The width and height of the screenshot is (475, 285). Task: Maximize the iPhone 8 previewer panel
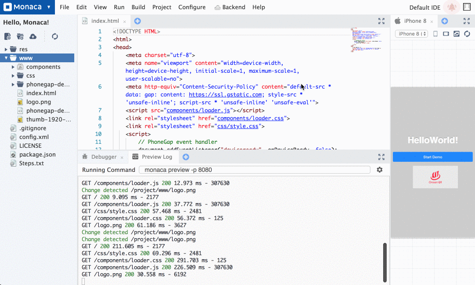pos(467,21)
